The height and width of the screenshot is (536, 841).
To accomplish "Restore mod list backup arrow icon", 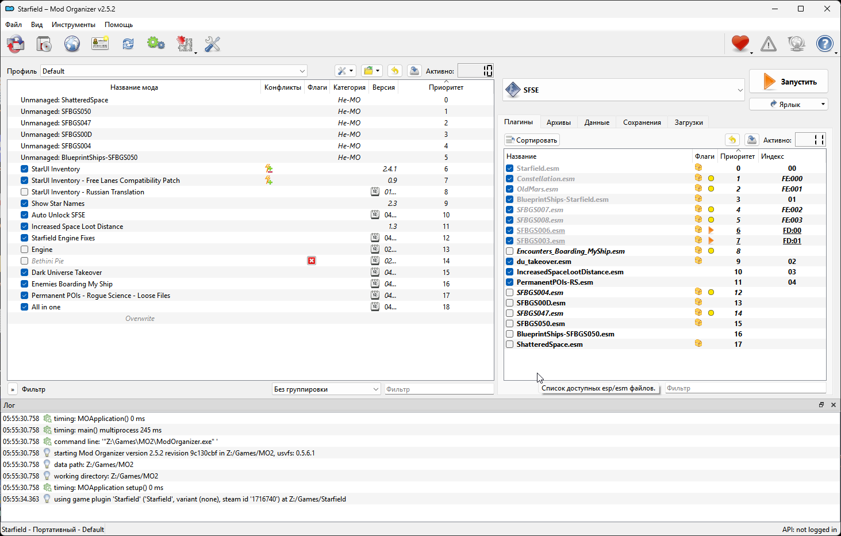I will 395,71.
